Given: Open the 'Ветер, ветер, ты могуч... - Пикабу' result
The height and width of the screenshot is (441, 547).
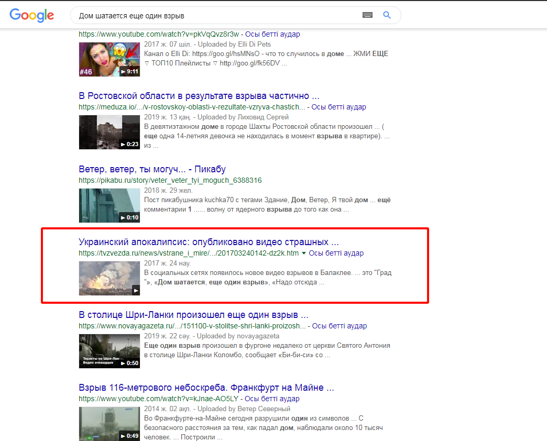Looking at the screenshot, I should (x=152, y=169).
